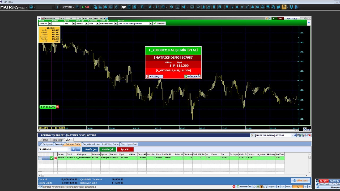Toggle the TL currency button in status bar
340x191 pixels.
coord(297,186)
